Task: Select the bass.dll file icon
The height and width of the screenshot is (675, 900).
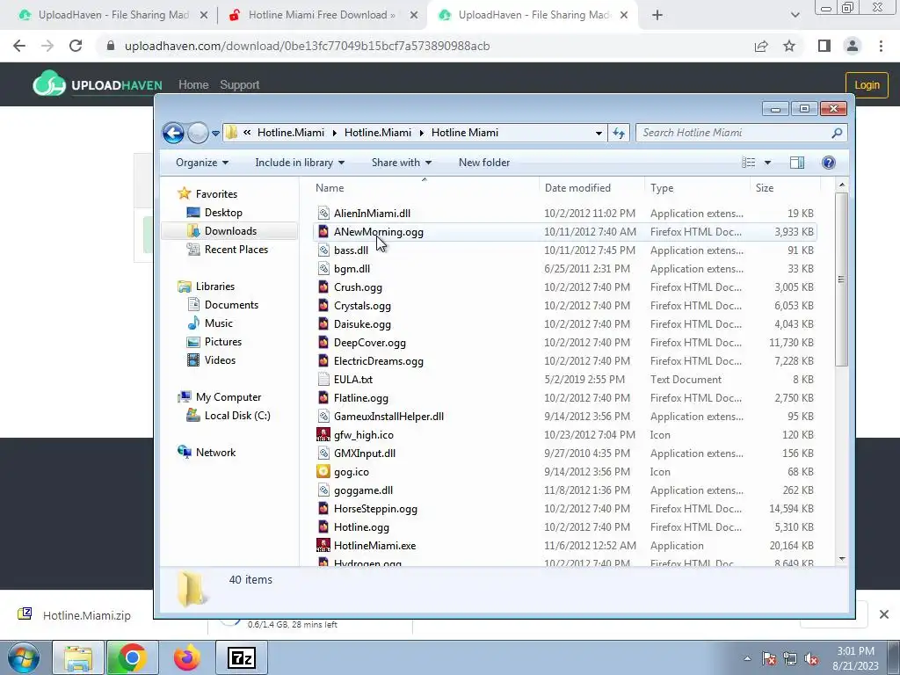Action: click(x=323, y=250)
